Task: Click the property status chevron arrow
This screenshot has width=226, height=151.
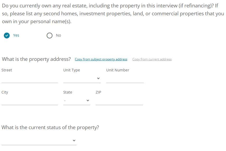Action: pyautogui.click(x=74, y=140)
